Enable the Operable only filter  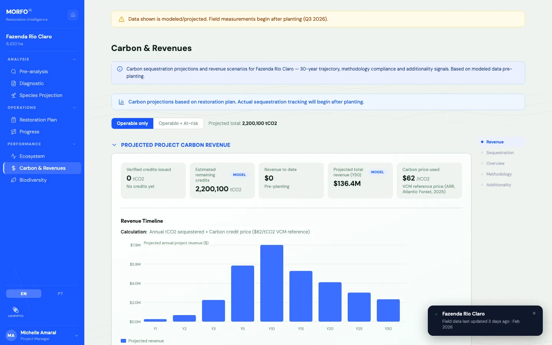coord(132,123)
